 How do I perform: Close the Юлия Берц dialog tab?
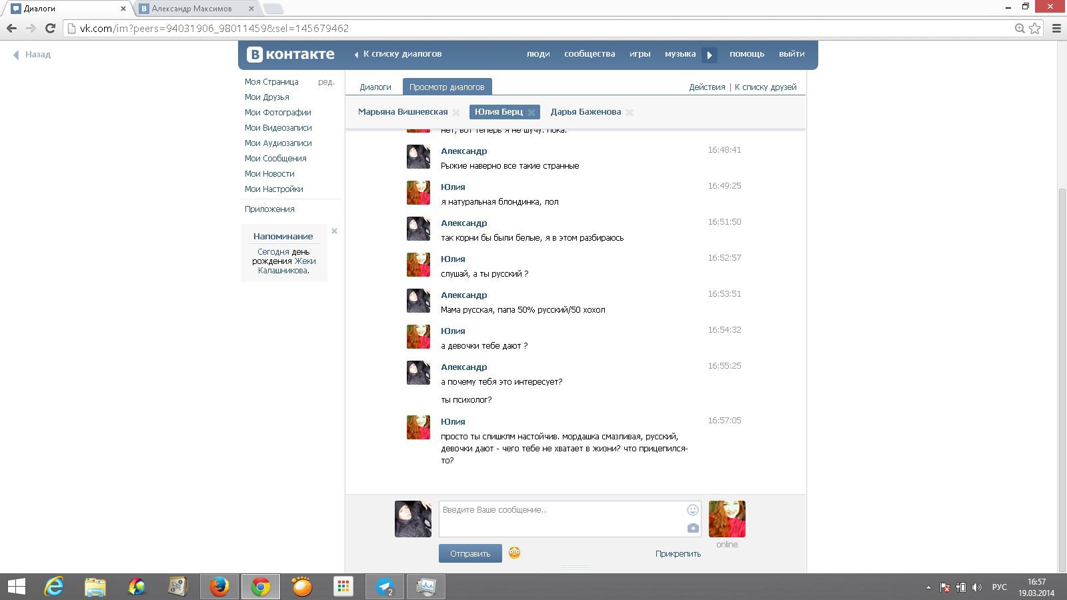click(531, 113)
